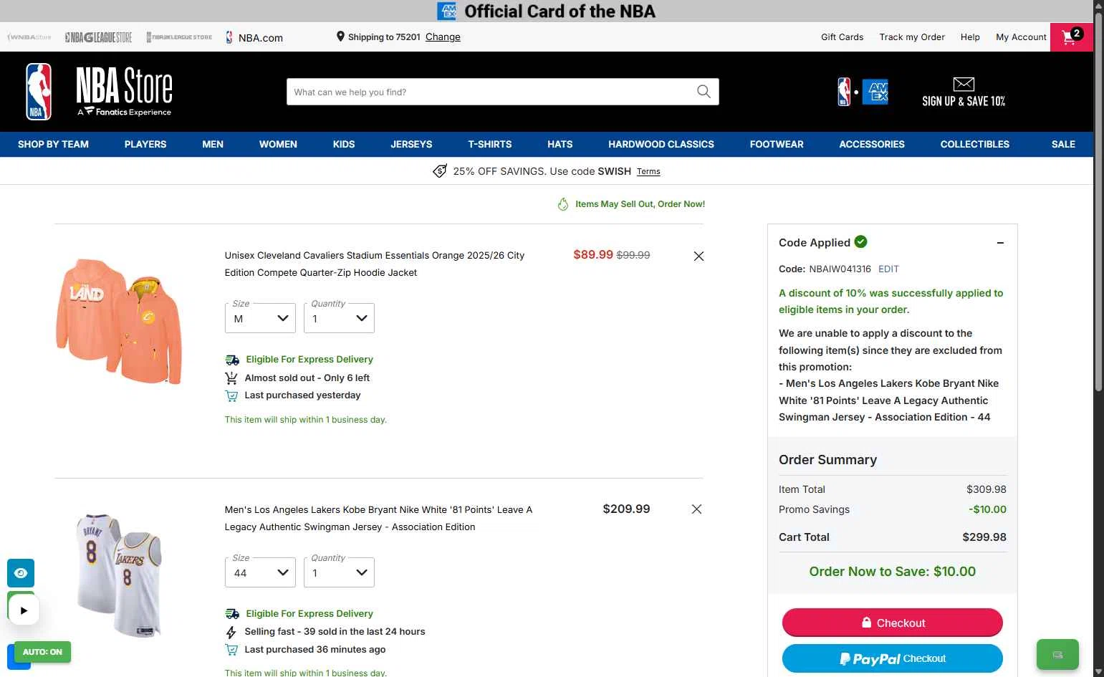Go to NBA.com
The image size is (1104, 677).
pyautogui.click(x=254, y=37)
